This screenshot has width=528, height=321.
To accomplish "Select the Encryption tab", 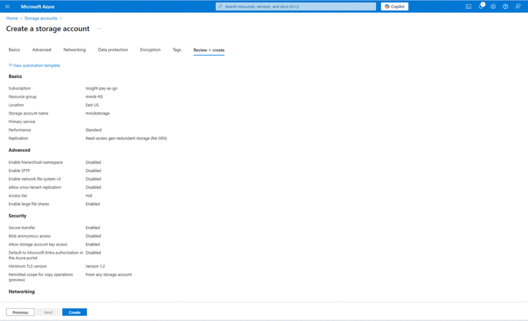I will (150, 50).
